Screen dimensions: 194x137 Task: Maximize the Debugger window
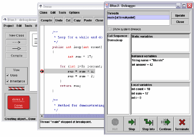coord(184,6)
